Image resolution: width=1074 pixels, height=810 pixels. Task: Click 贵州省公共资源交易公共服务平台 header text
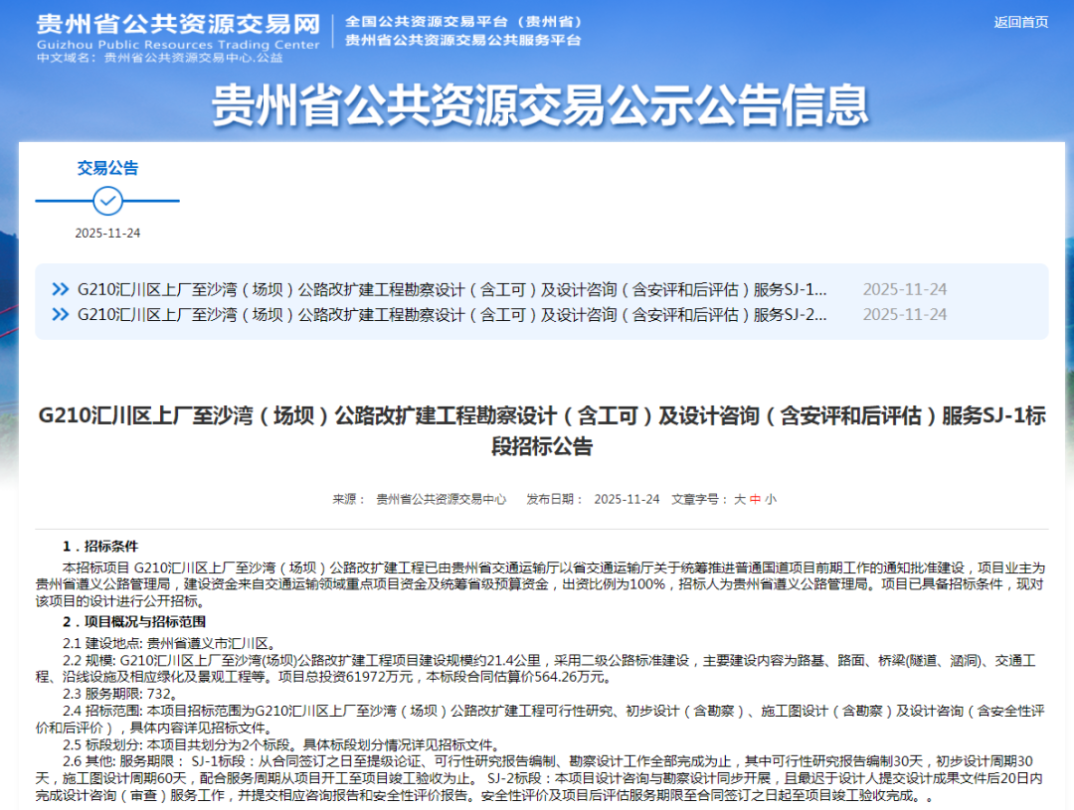click(x=462, y=41)
